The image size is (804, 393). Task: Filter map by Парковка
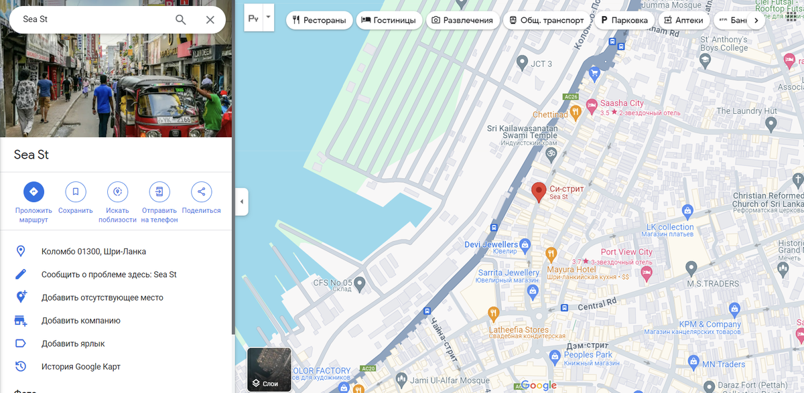point(624,20)
